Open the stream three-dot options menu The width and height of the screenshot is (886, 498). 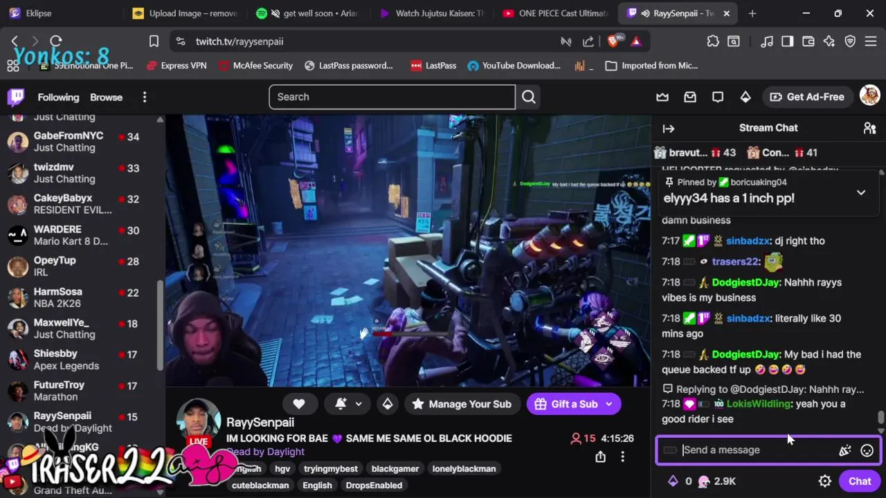622,456
